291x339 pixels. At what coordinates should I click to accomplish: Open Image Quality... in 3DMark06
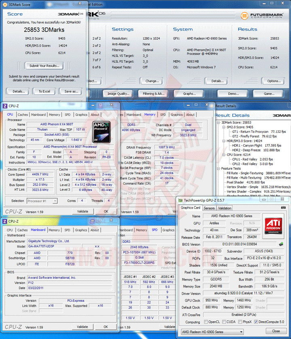(118, 94)
